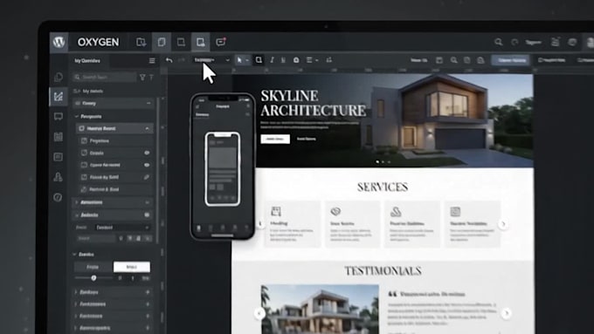
Task: Switch to the My Queries panel tab
Action: point(87,60)
